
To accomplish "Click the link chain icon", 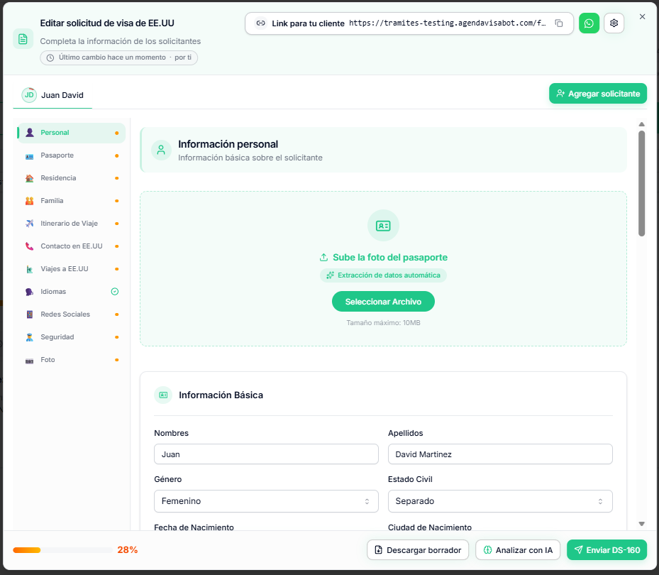I will (260, 23).
